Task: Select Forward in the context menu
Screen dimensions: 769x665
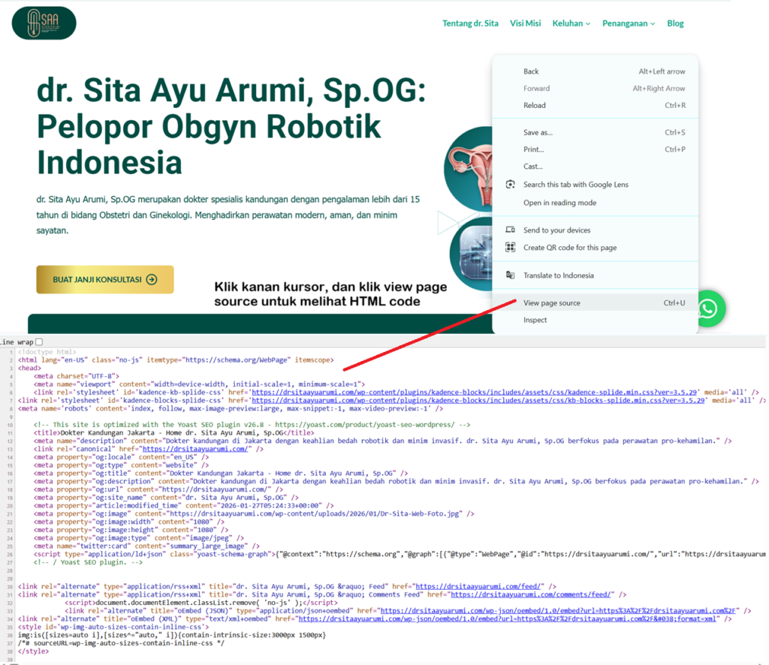Action: 596,89
